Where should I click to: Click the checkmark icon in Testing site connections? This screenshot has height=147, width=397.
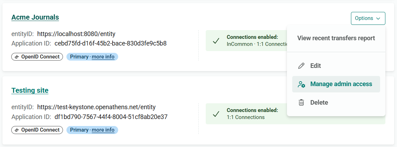(216, 114)
